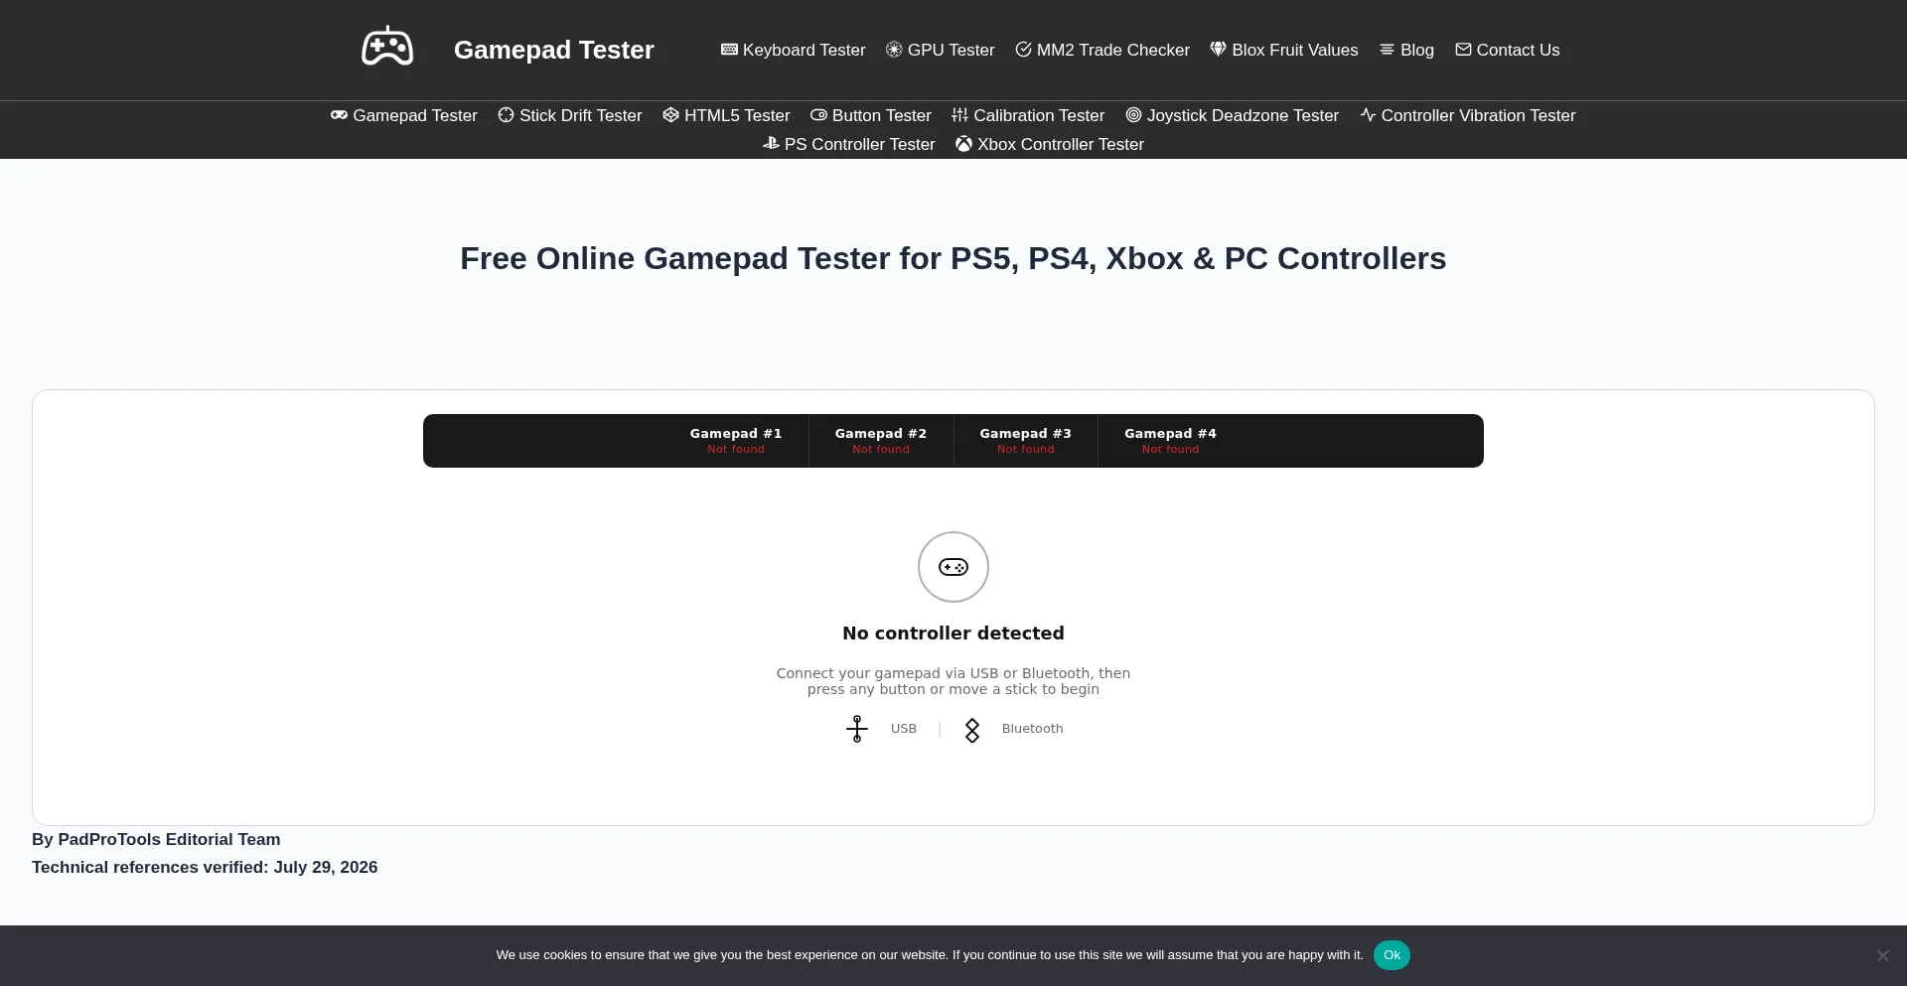Screen dimensions: 1907x986
Task: Click "By PadProTools Editorial Team" byline
Action: point(156,839)
